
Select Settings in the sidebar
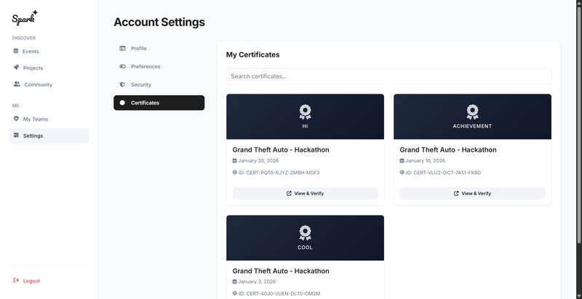[x=49, y=136]
